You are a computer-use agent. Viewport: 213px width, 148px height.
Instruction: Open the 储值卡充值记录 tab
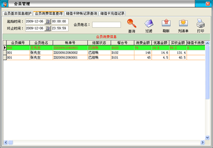coord(112,14)
